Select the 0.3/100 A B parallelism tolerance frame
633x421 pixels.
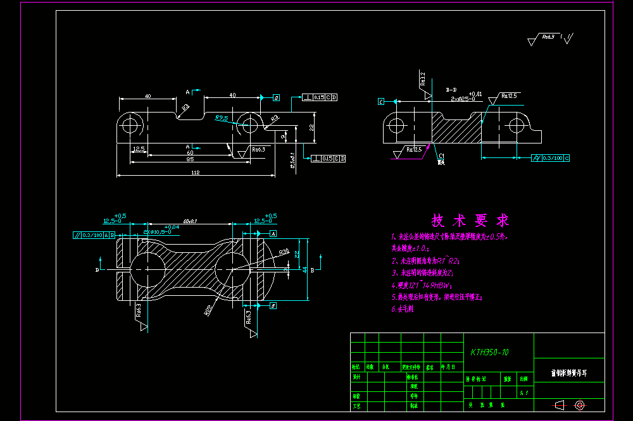click(94, 235)
